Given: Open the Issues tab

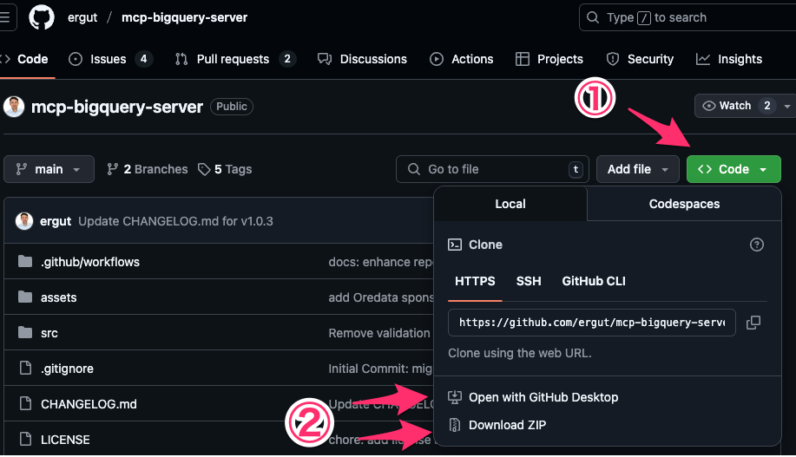Looking at the screenshot, I should click(x=110, y=59).
